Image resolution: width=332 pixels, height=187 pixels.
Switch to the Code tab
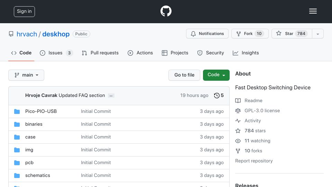[x=21, y=53]
